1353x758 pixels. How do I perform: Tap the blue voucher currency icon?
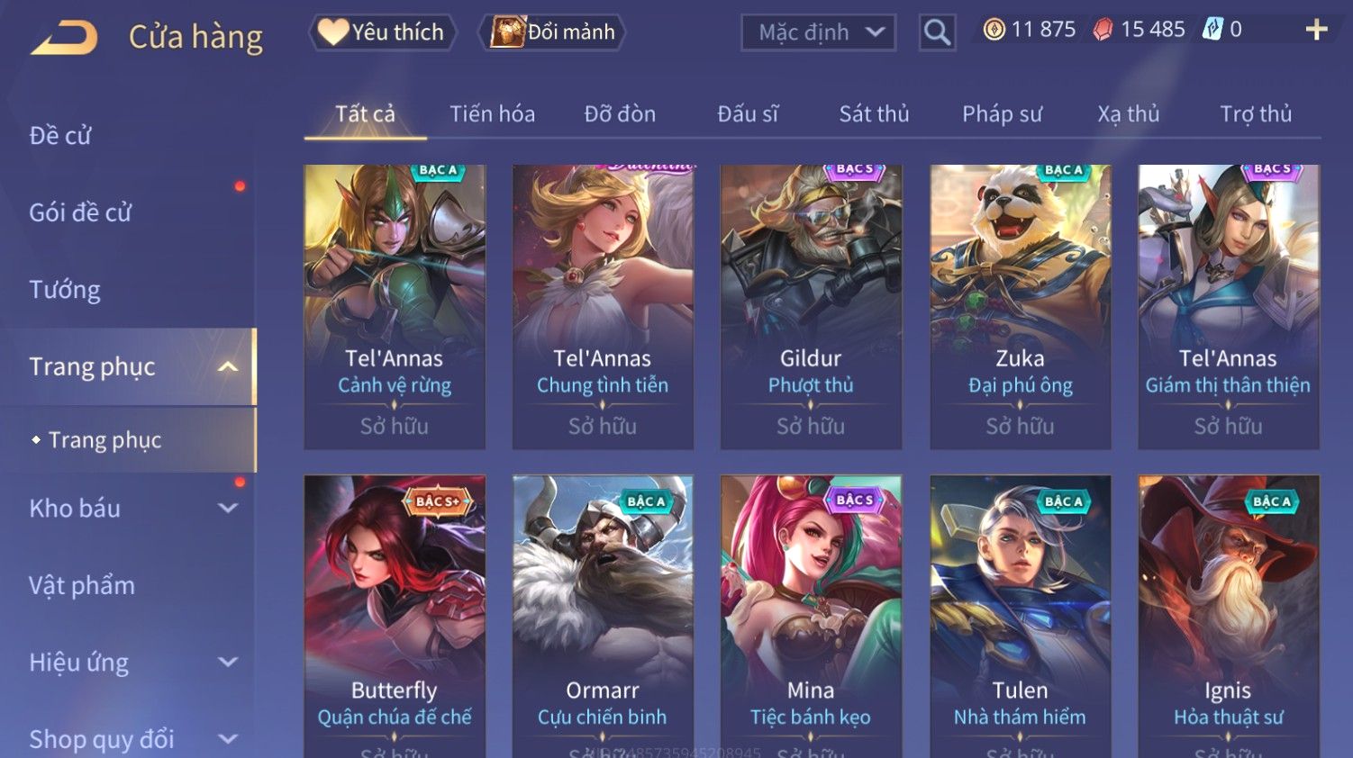(1212, 30)
